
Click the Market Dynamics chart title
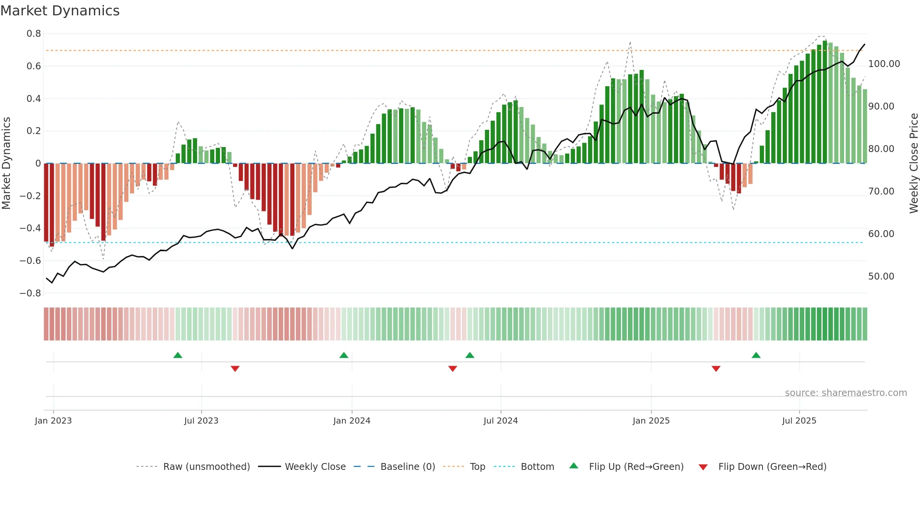point(60,11)
